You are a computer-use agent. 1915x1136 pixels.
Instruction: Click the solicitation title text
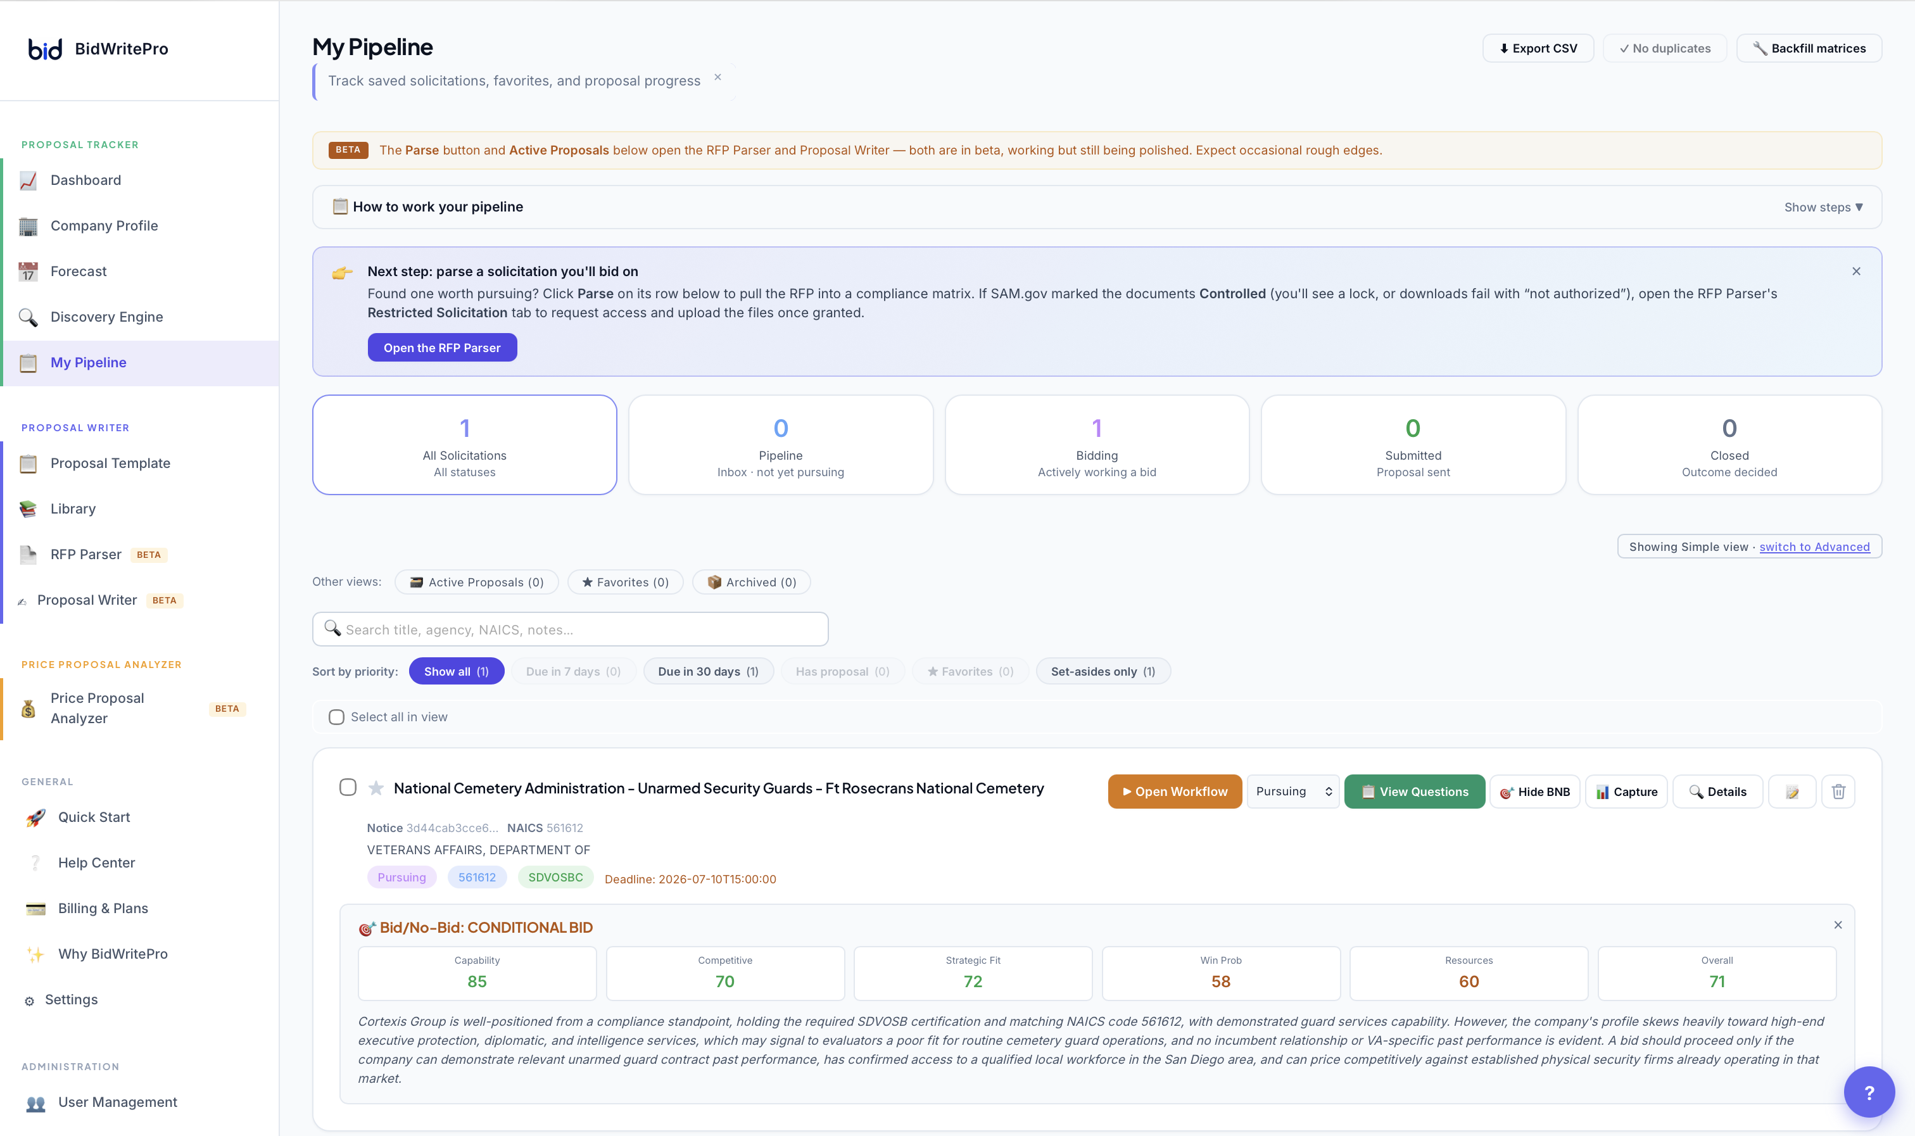click(719, 788)
